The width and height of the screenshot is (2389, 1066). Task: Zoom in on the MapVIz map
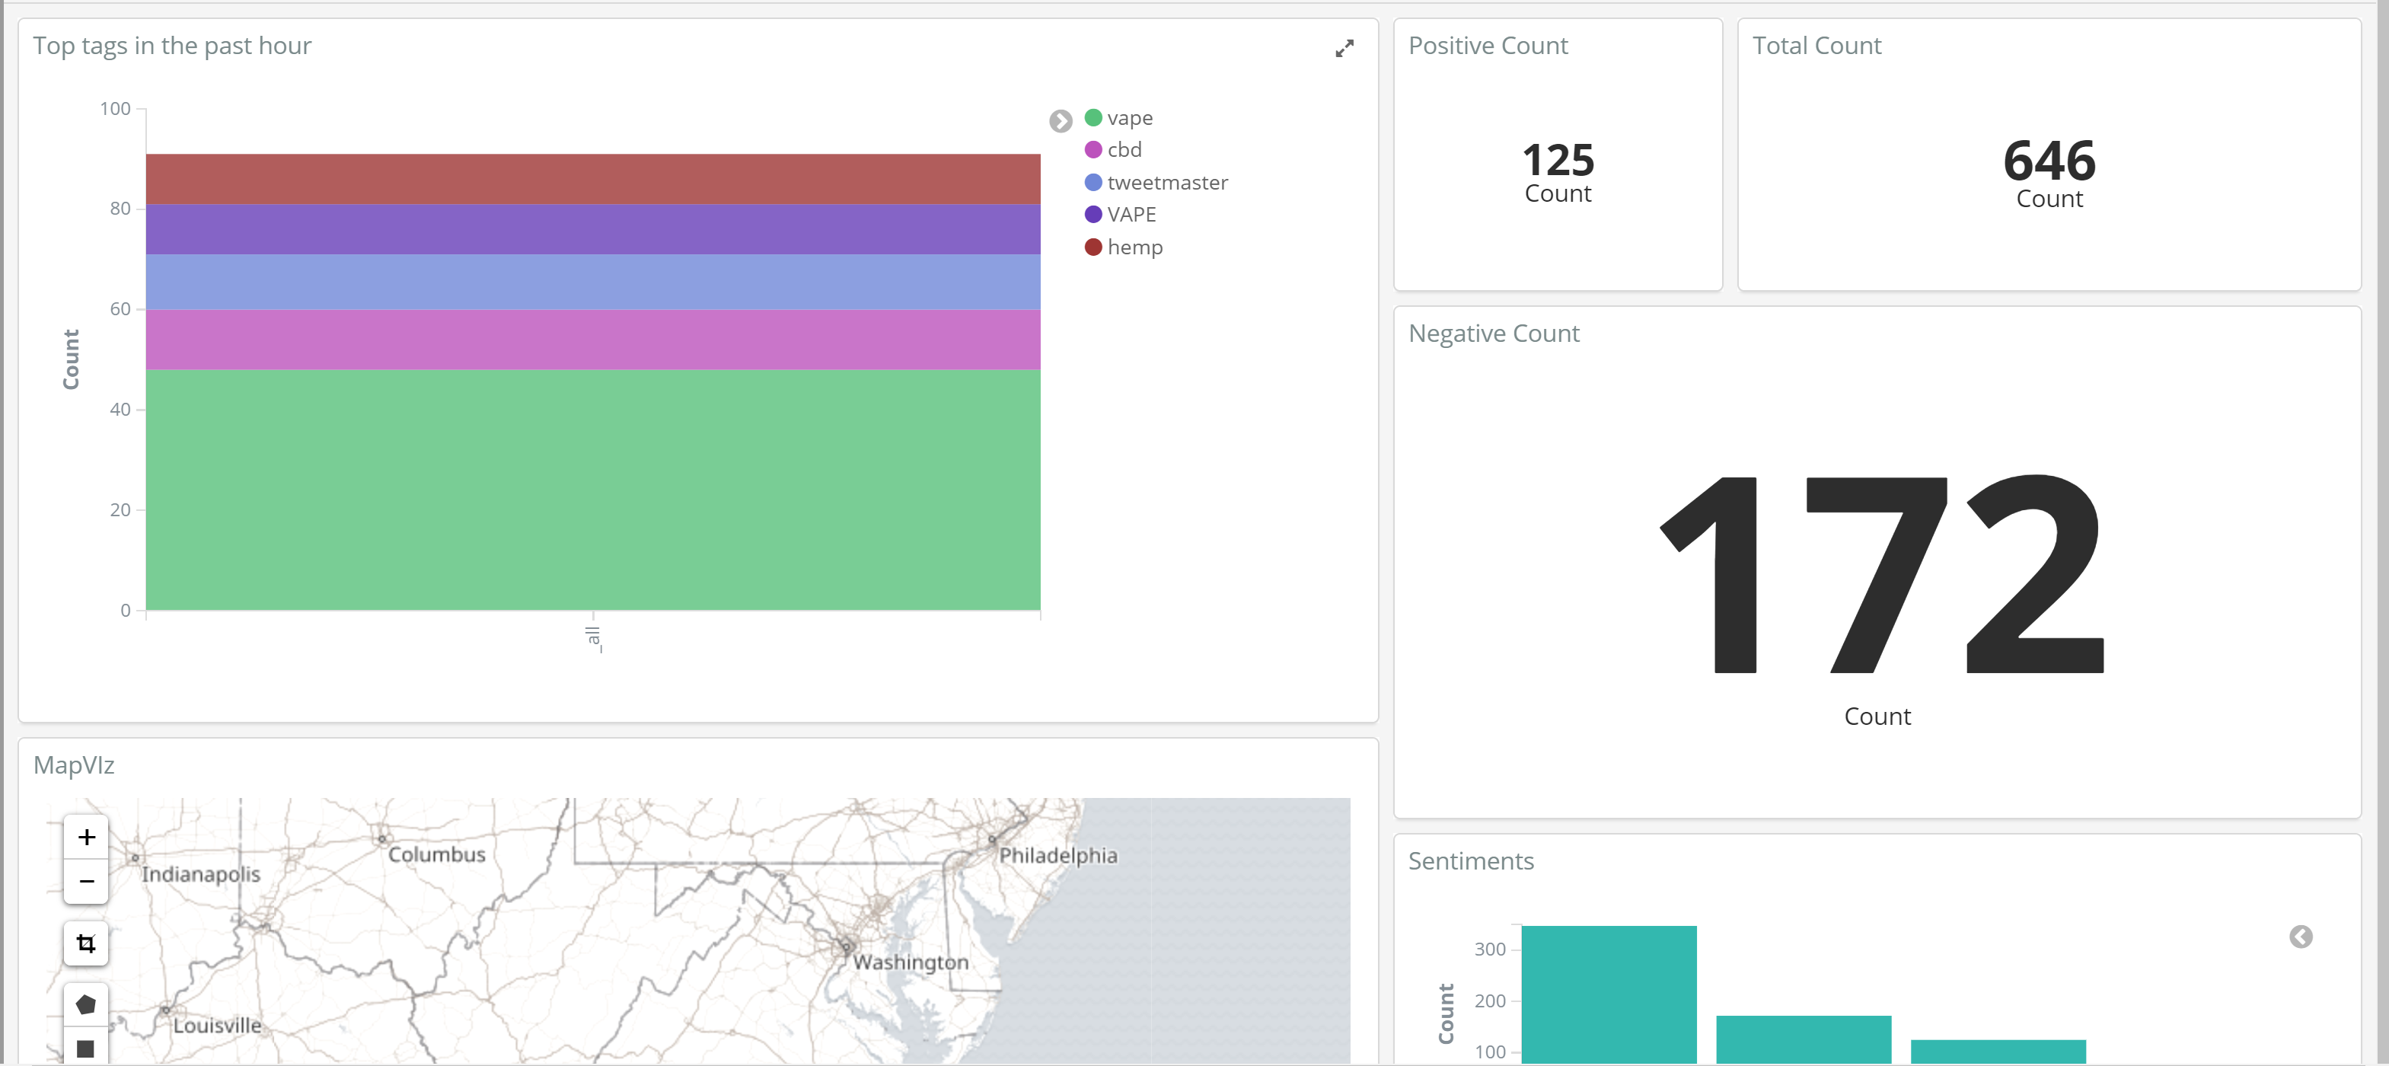[86, 837]
